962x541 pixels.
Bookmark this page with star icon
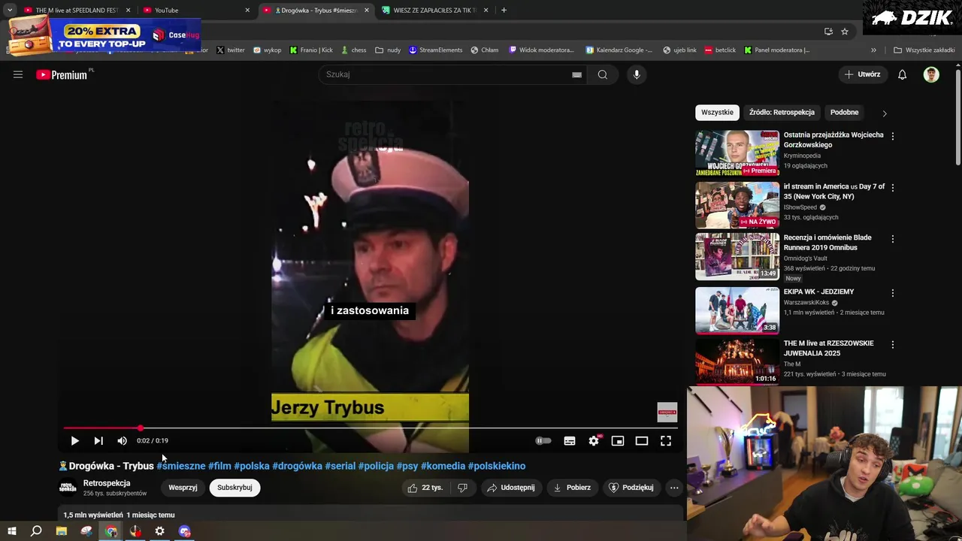click(x=845, y=32)
